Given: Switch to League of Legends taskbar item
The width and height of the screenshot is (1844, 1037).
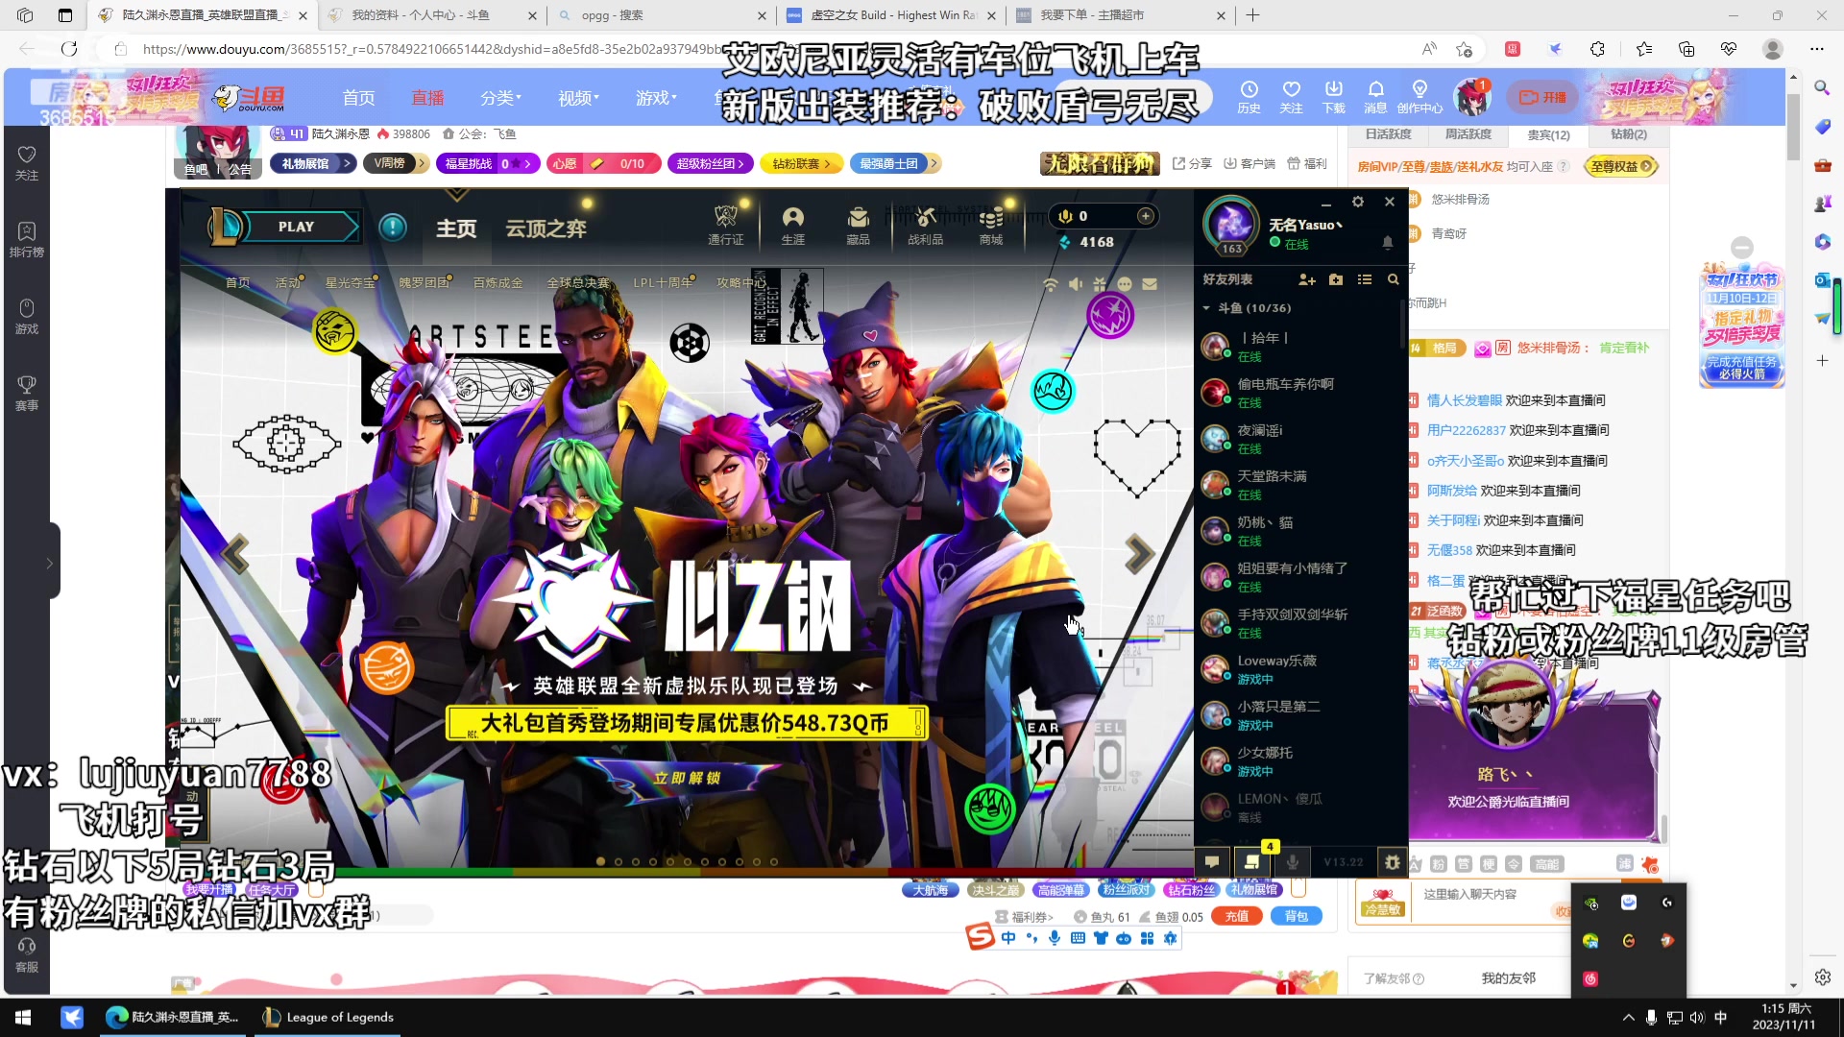Looking at the screenshot, I should 329,1017.
